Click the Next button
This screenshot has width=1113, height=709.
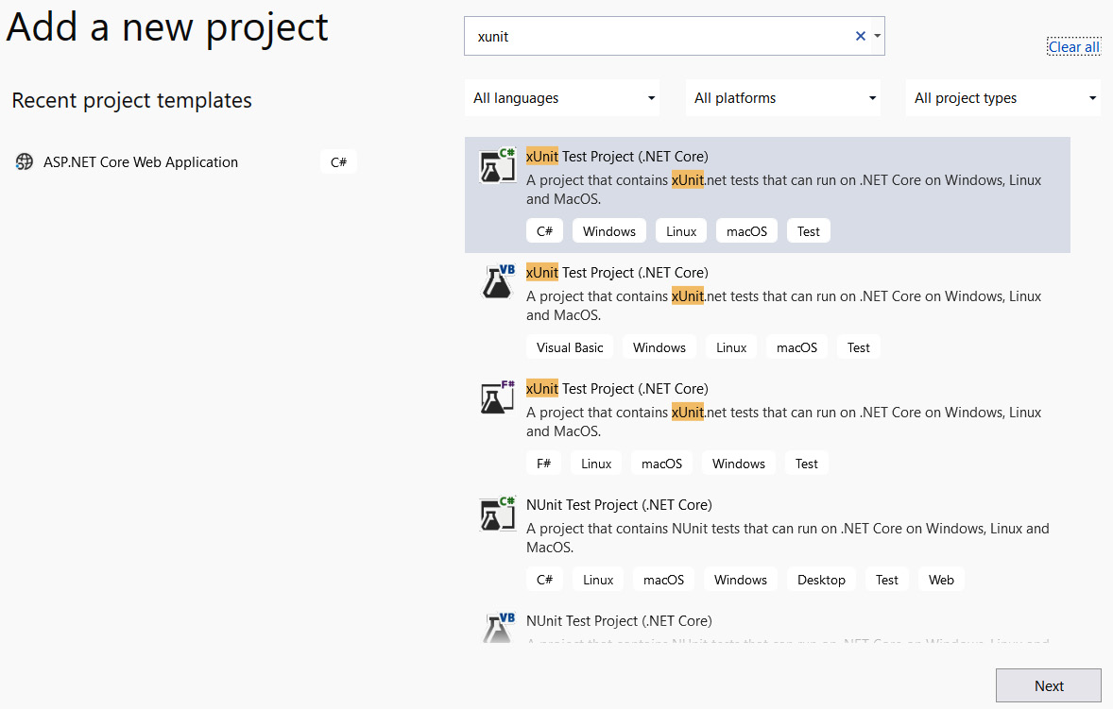point(1048,685)
